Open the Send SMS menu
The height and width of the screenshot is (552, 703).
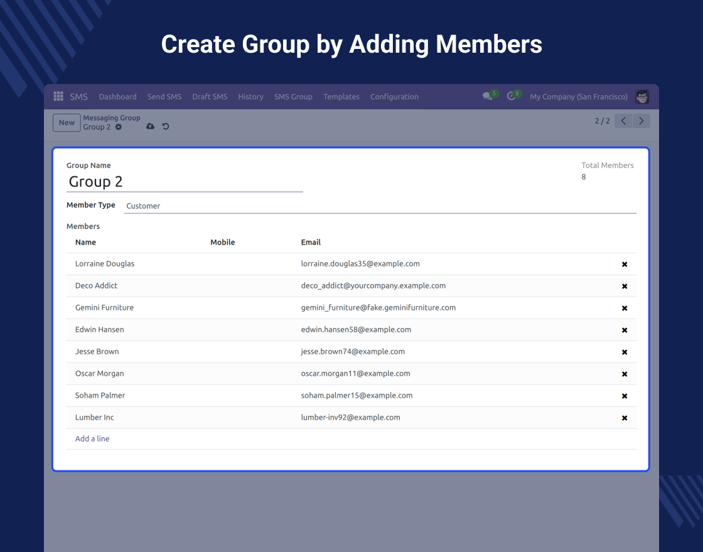pyautogui.click(x=164, y=97)
